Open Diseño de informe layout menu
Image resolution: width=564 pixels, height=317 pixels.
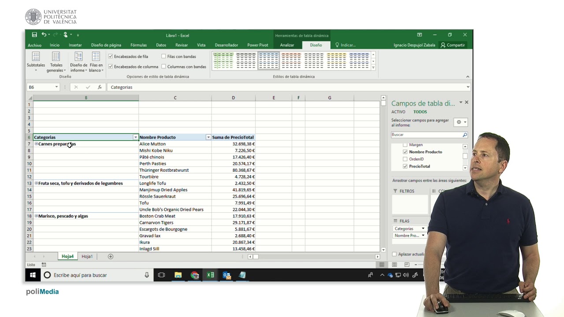(78, 62)
